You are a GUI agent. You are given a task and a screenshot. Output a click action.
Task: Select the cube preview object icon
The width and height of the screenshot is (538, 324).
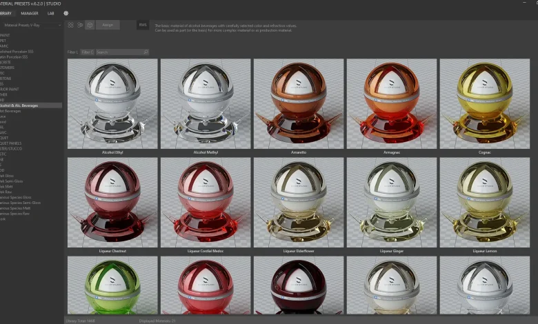point(90,25)
